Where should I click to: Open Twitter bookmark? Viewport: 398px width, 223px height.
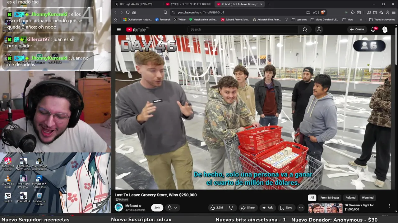tap(179, 20)
